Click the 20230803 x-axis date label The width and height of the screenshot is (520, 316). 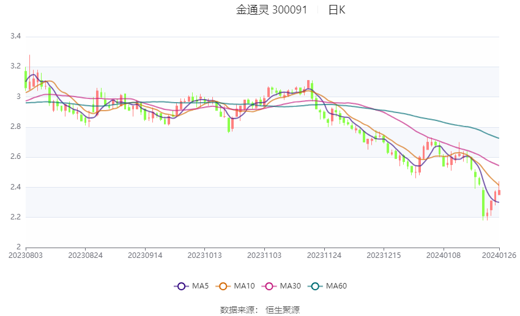tap(26, 255)
